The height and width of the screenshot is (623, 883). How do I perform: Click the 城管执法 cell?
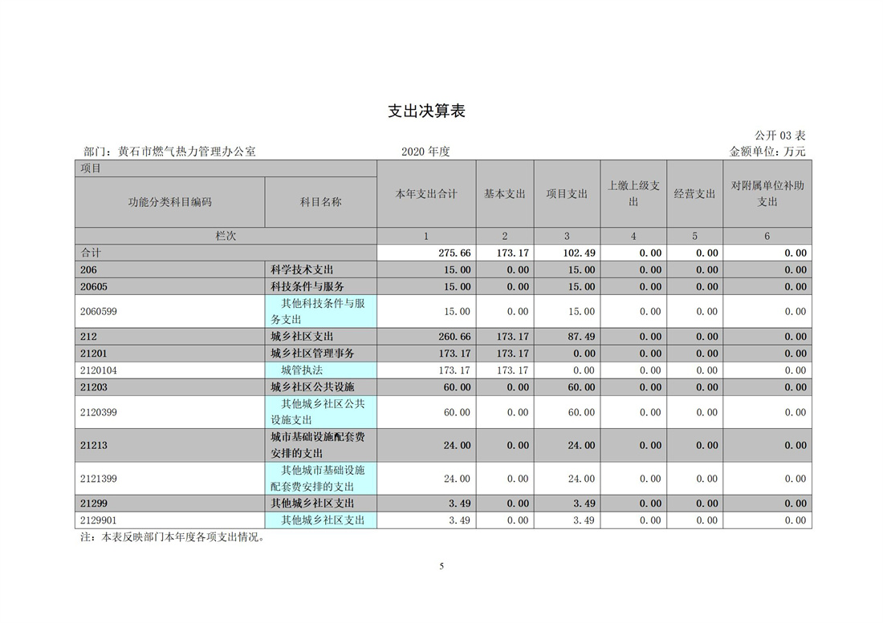click(x=320, y=370)
